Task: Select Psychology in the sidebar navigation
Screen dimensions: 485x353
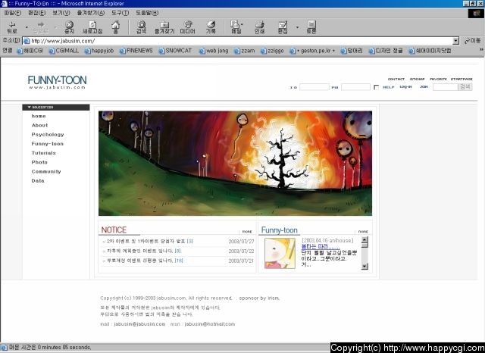Action: coord(48,135)
